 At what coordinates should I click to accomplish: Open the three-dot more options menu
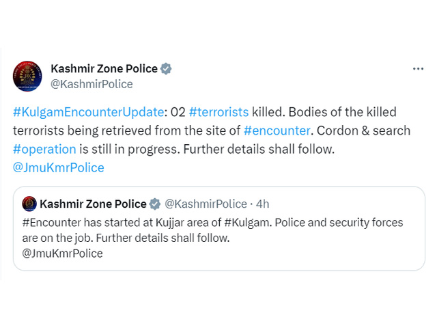[418, 68]
